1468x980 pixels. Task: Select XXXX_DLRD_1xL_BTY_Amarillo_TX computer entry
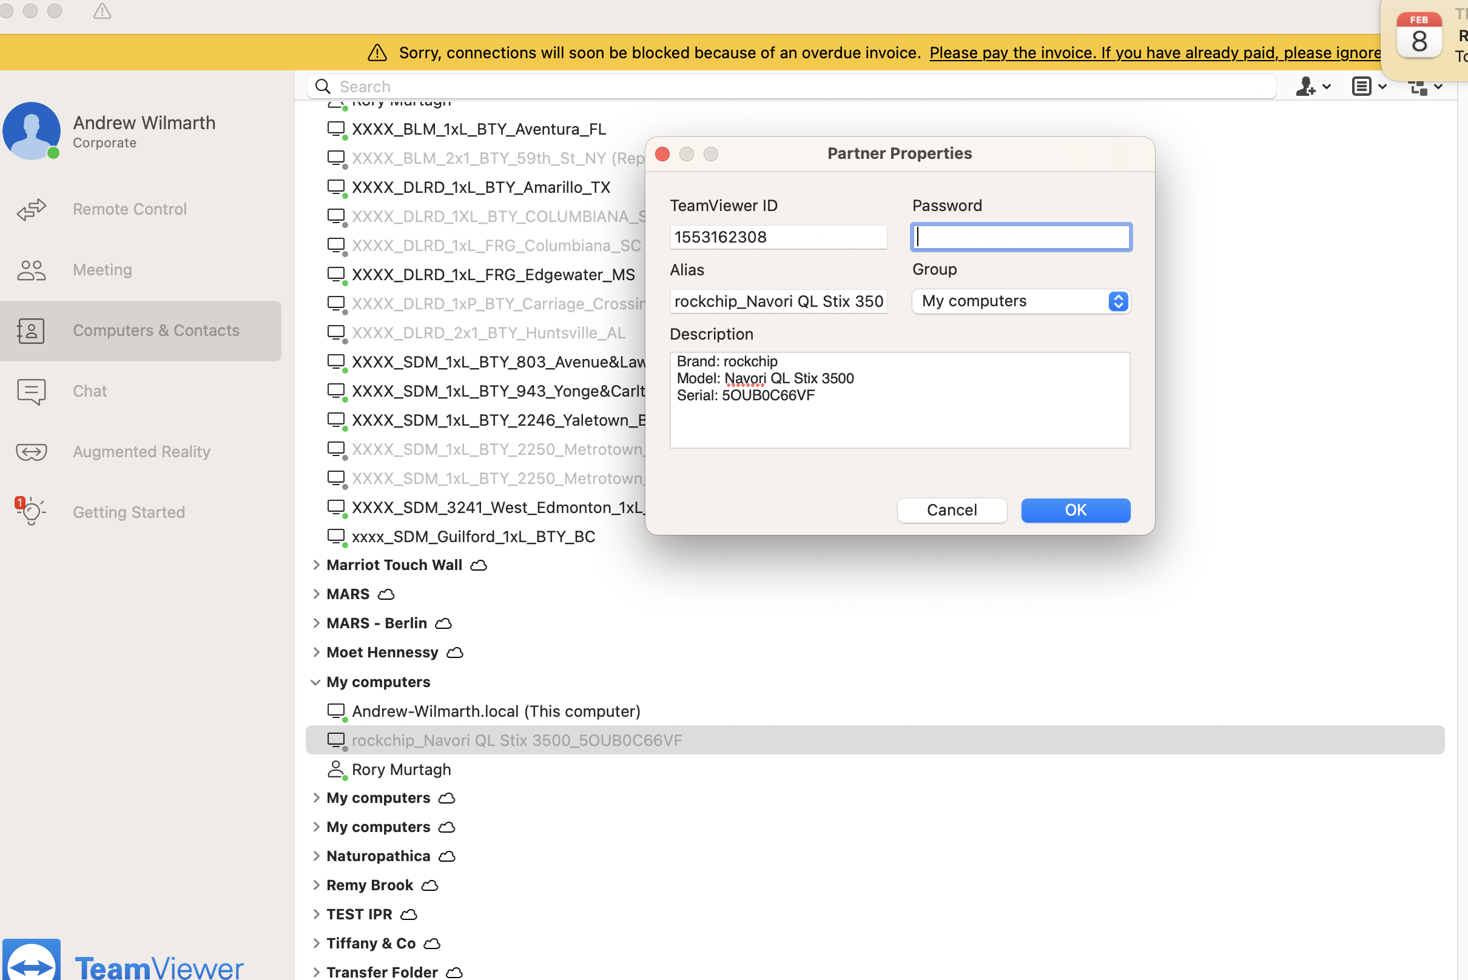tap(480, 187)
